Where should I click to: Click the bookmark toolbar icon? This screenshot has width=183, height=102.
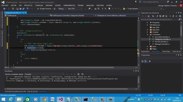point(109,9)
